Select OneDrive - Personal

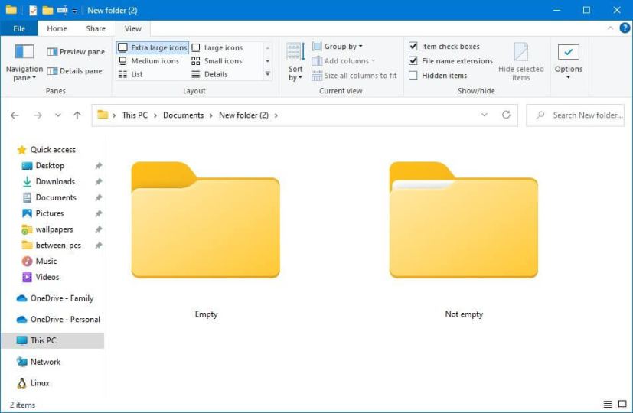coord(65,320)
